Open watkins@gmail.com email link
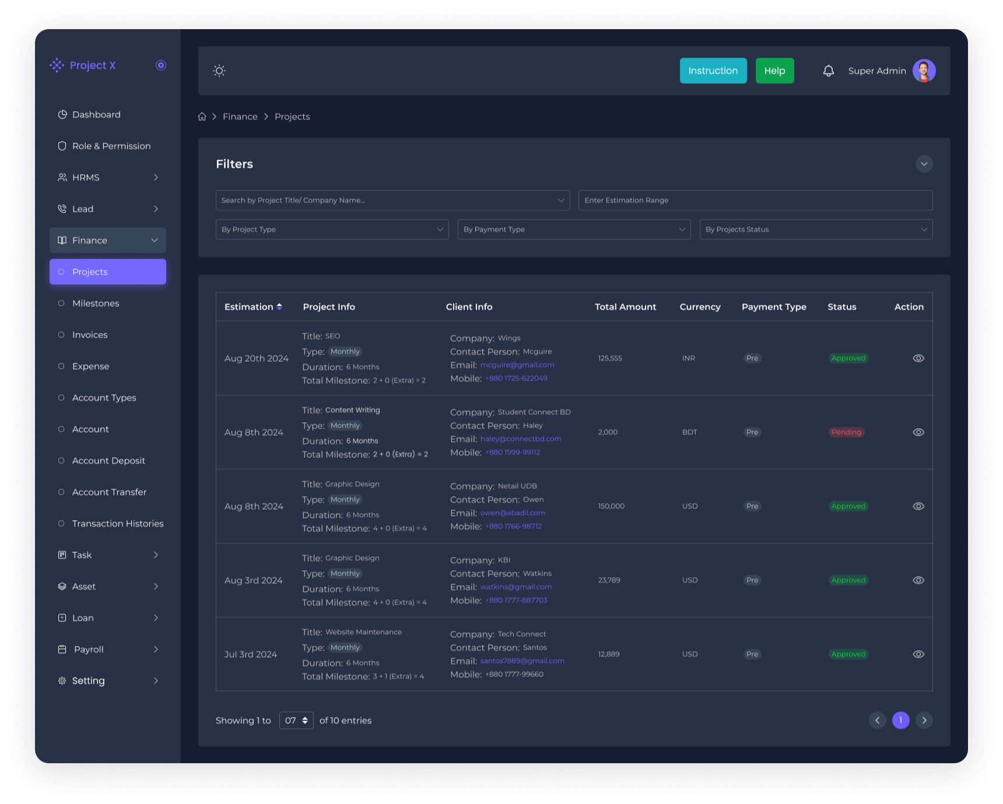 point(516,587)
